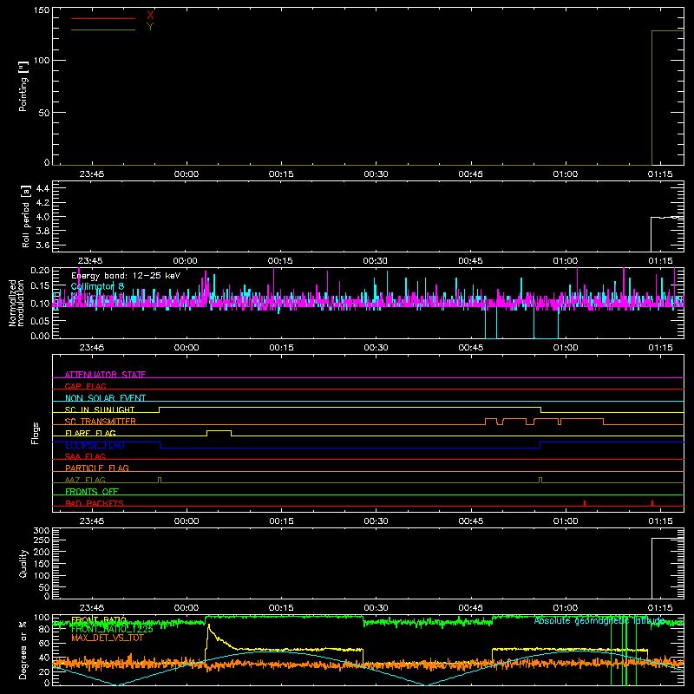
Task: Click the Roll period [s] axis title
Action: coord(26,216)
